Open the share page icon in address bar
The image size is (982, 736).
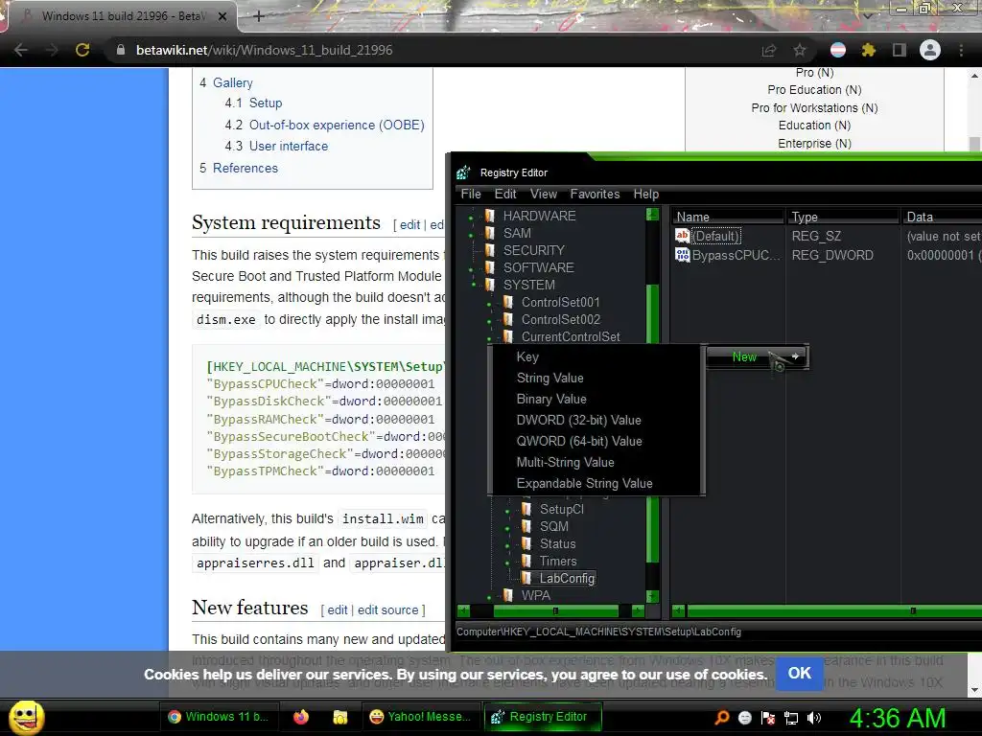(768, 50)
